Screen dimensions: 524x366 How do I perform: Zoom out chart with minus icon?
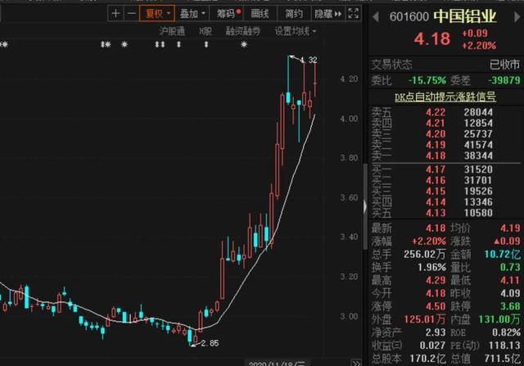point(132,14)
